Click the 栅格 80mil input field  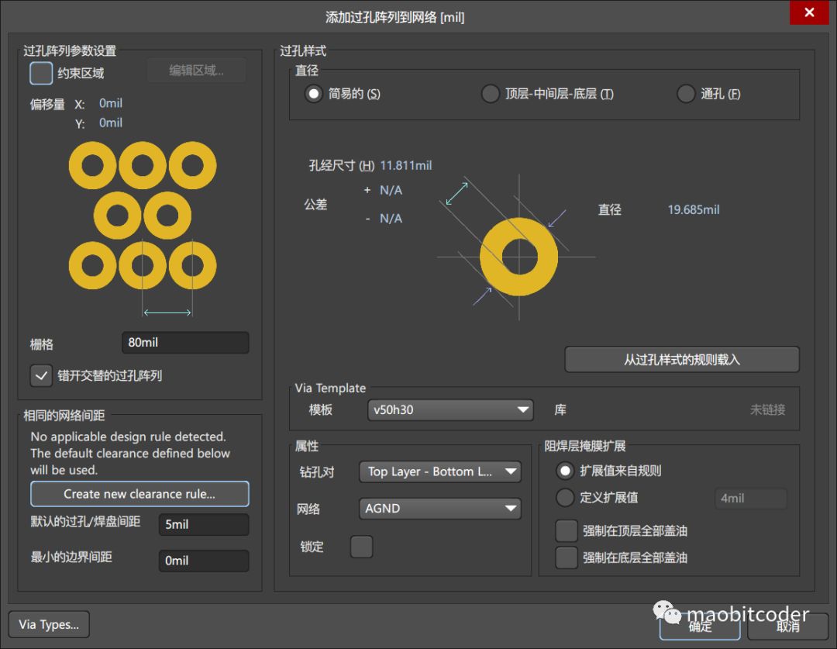185,343
